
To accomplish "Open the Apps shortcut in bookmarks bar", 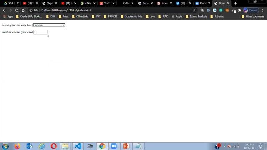I will click(8, 17).
